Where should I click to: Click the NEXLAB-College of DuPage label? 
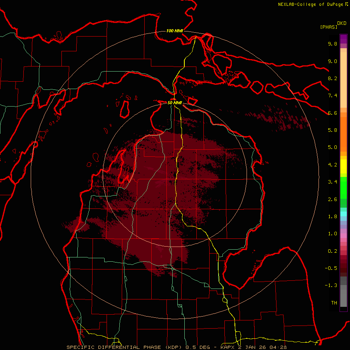(x=310, y=4)
